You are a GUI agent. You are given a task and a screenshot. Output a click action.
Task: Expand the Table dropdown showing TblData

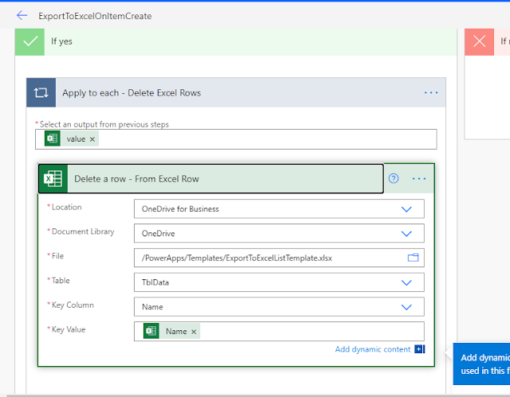(406, 282)
